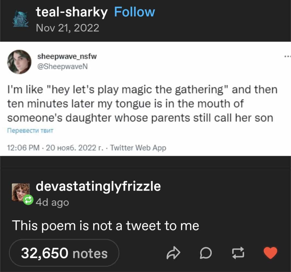The width and height of the screenshot is (291, 272).
Task: Expand the notes list for this post
Action: pyautogui.click(x=64, y=253)
